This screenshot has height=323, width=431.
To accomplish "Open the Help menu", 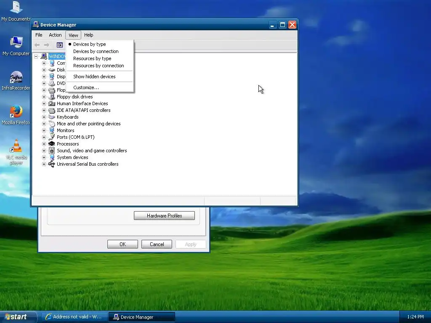I will tap(88, 35).
